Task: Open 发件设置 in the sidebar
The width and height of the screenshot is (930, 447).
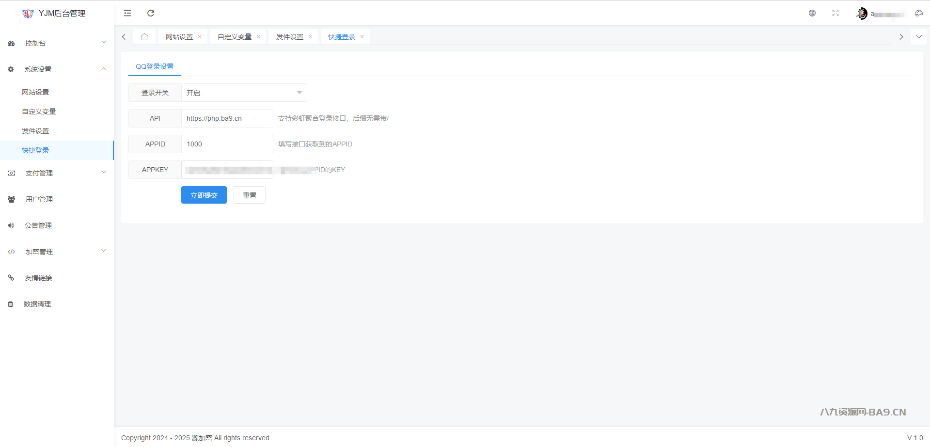Action: pyautogui.click(x=35, y=131)
